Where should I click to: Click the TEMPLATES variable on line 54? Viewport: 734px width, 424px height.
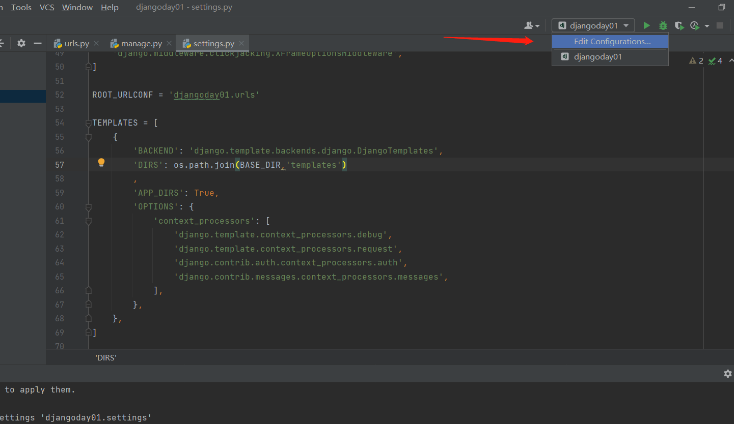tap(115, 123)
